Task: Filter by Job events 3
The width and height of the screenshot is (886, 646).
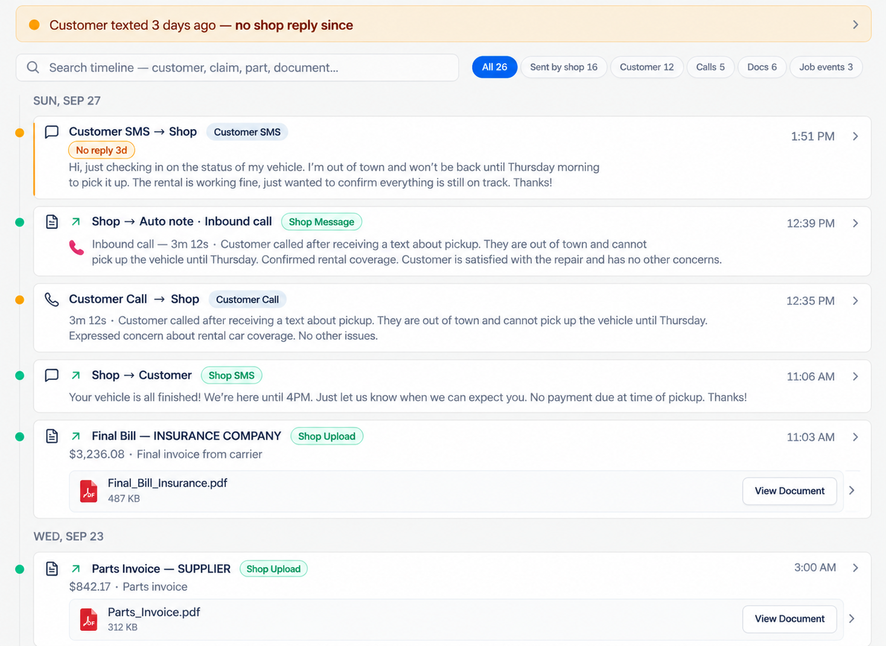Action: click(x=826, y=67)
